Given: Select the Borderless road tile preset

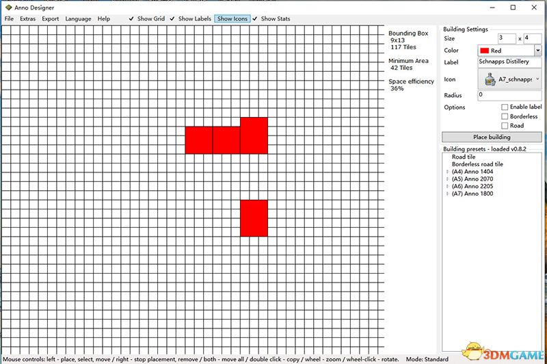Looking at the screenshot, I should (x=477, y=164).
